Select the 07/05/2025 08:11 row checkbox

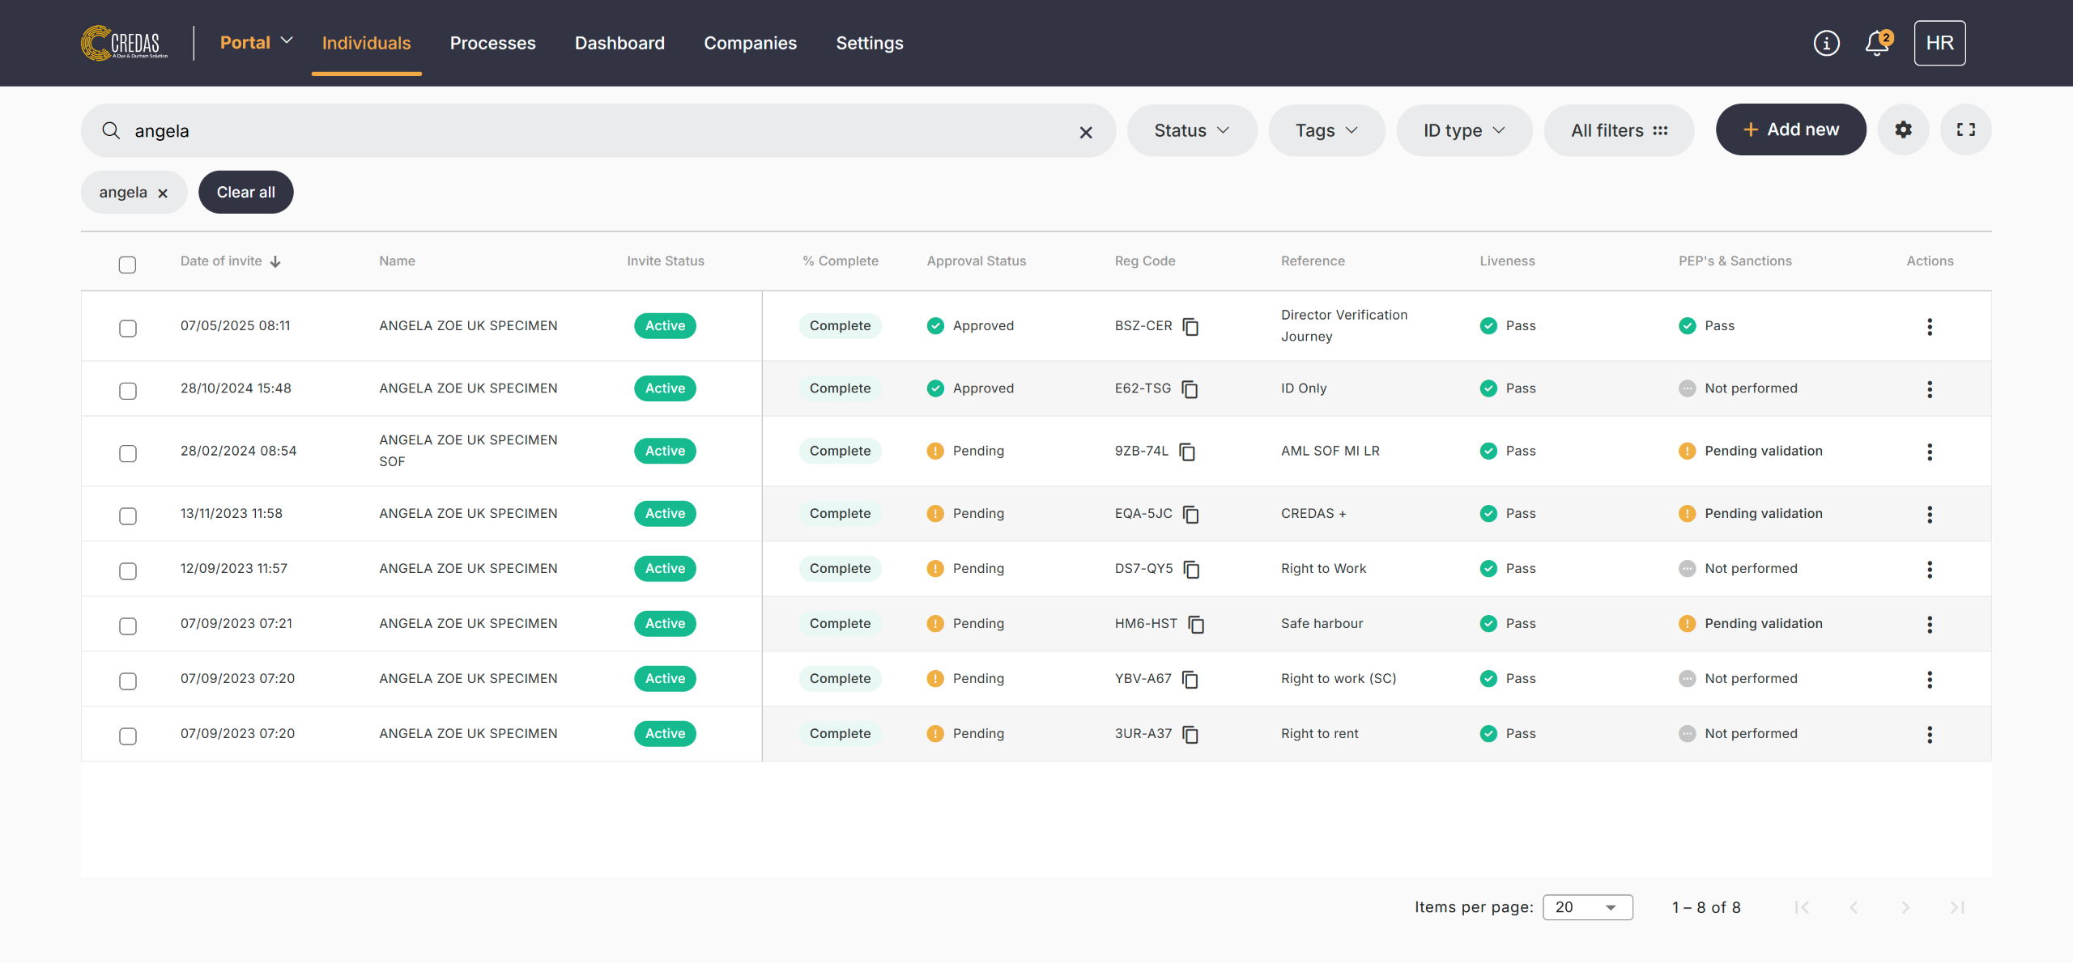point(127,328)
